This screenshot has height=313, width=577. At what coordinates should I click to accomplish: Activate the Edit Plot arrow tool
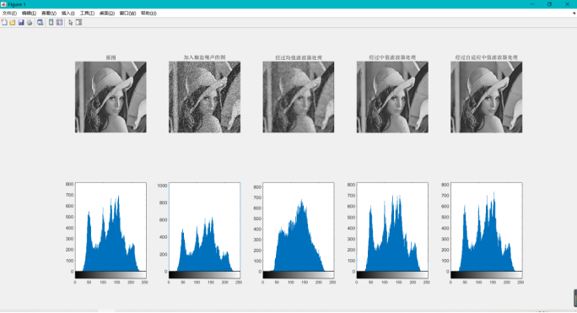(71, 23)
